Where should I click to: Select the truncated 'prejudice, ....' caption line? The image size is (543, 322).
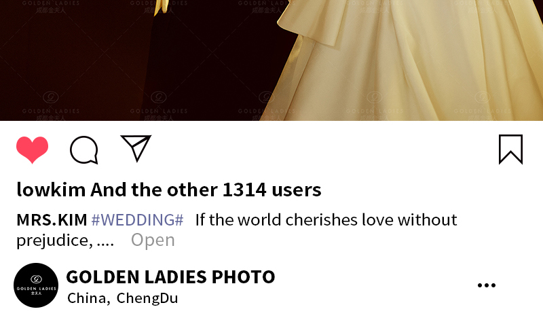click(x=65, y=240)
